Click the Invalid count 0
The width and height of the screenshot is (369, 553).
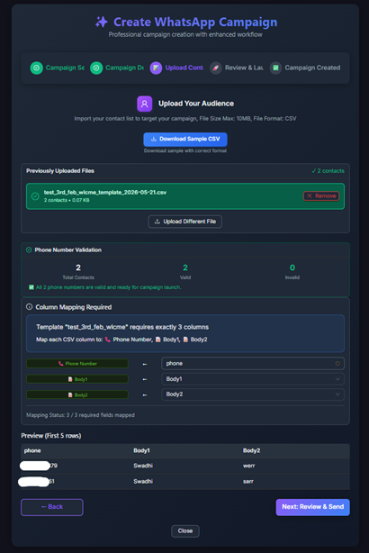click(292, 267)
